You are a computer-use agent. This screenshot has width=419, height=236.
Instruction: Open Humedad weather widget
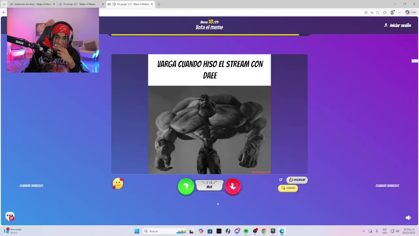[x=13, y=231]
